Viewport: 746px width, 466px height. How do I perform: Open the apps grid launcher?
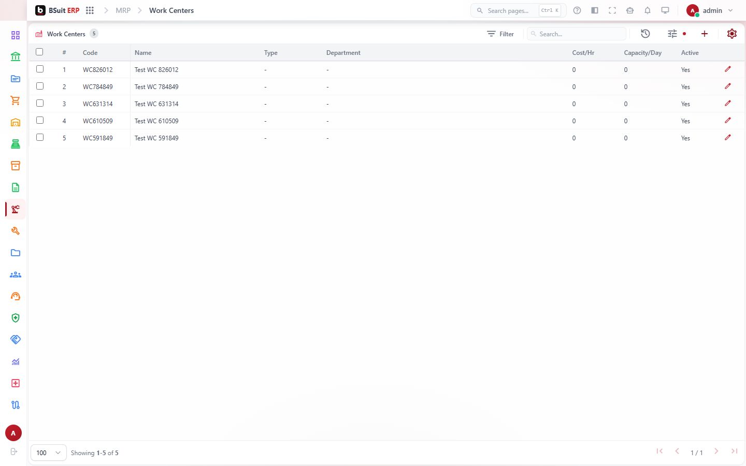point(90,10)
